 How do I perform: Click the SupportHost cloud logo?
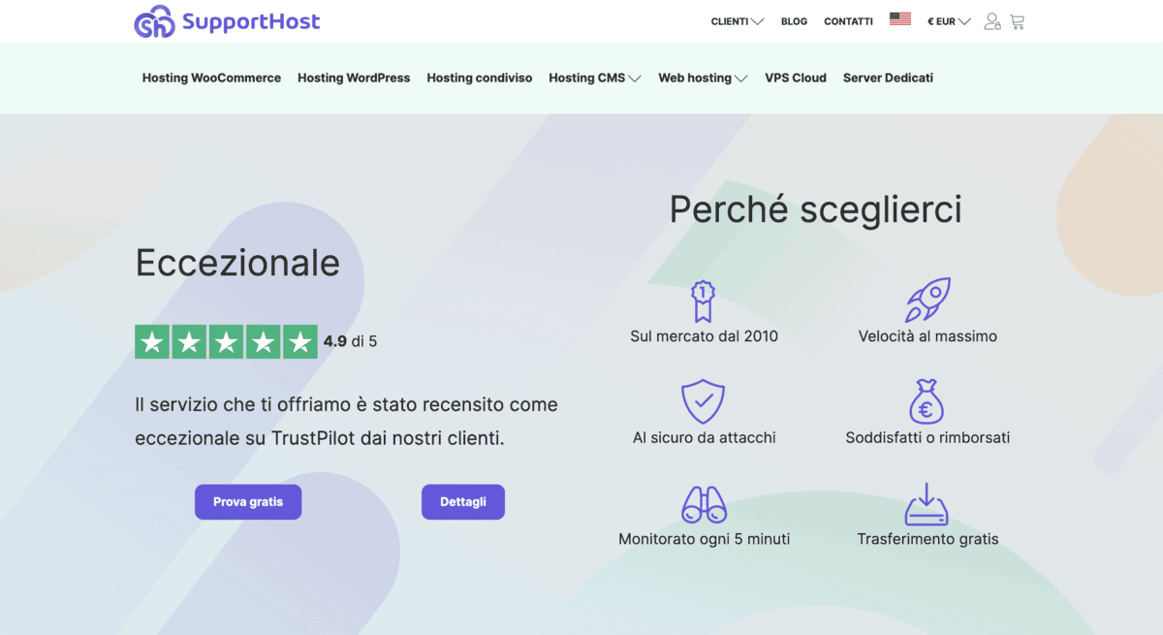(153, 21)
